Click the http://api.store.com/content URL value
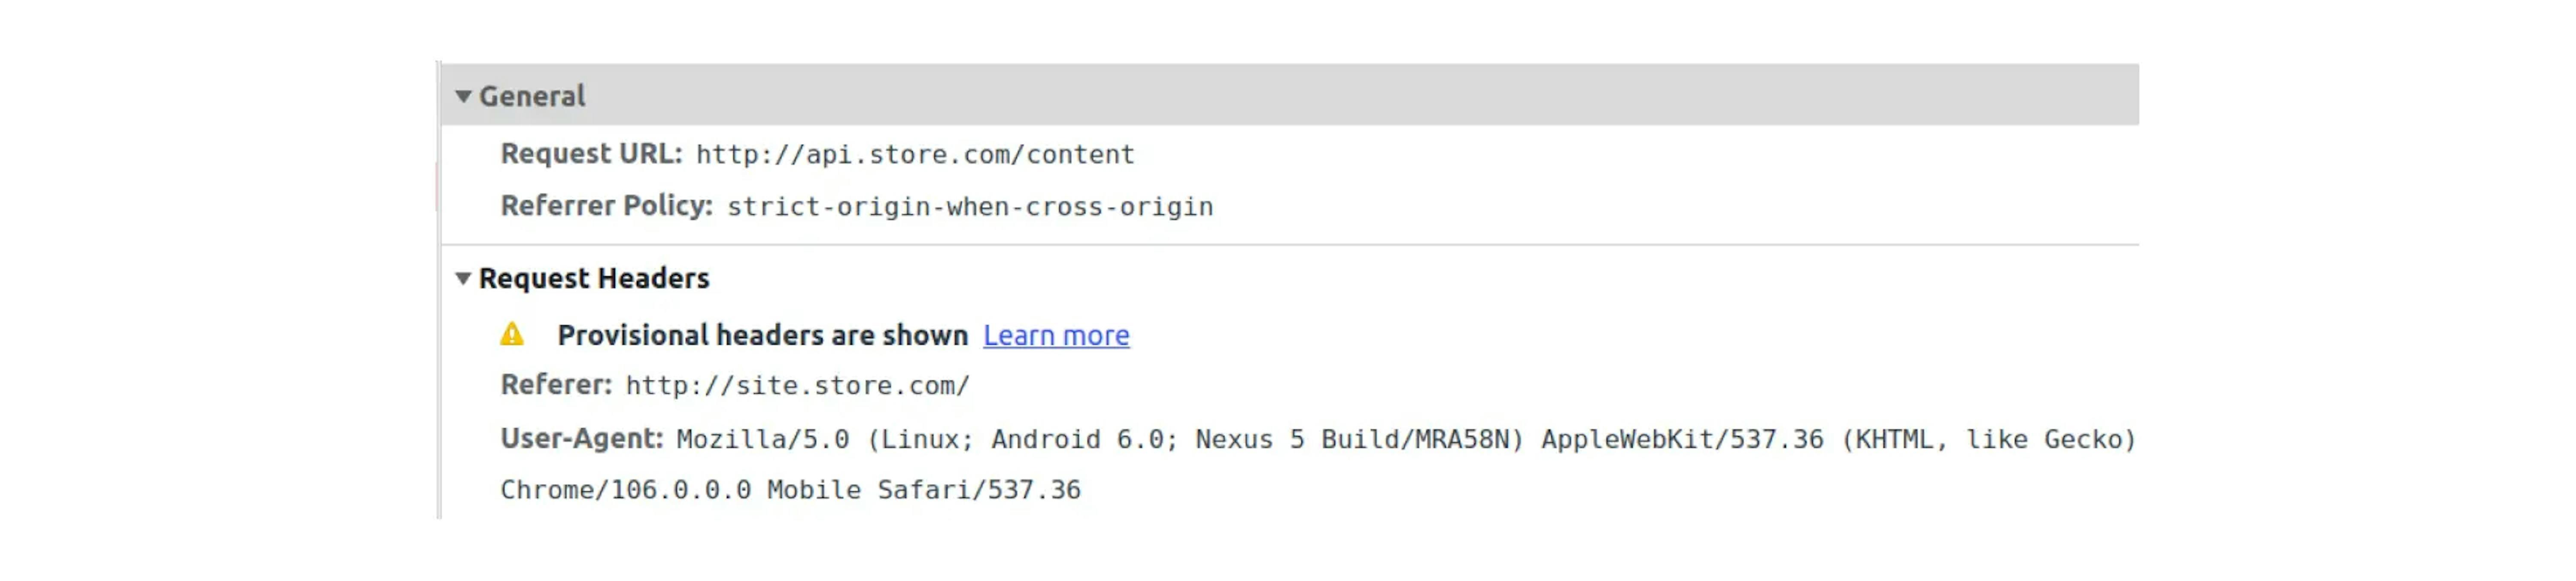 coord(915,155)
